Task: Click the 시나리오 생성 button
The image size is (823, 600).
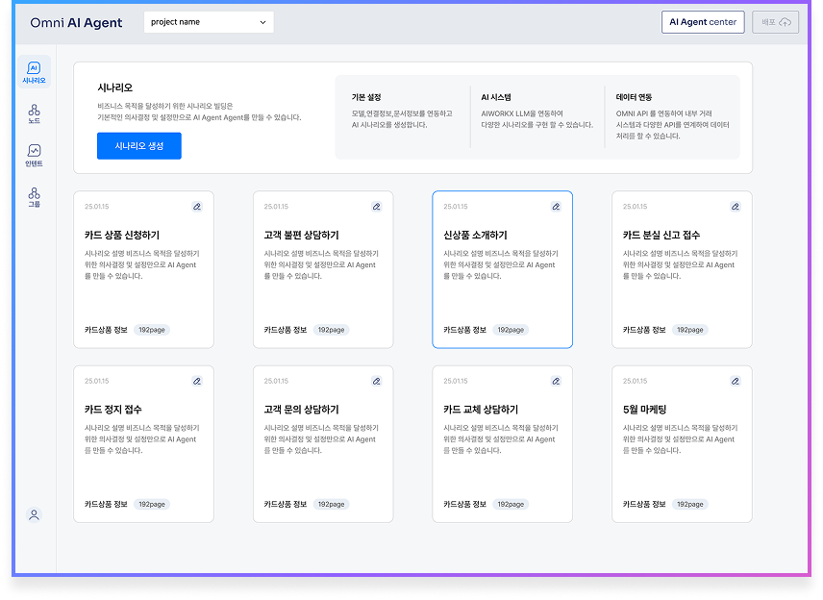Action: coord(139,146)
